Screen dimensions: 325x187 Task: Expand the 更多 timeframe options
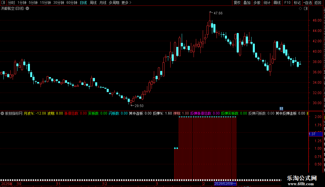point(126,3)
